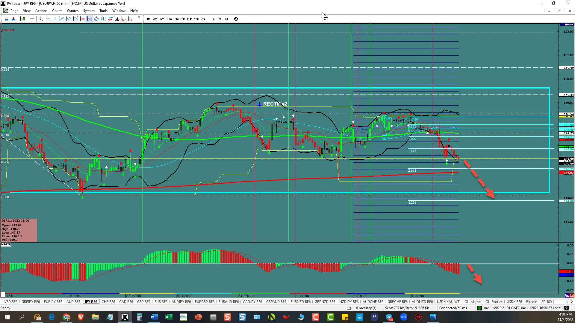This screenshot has width=575, height=323.
Task: Select the parallel channel lines tool
Action: (x=69, y=19)
